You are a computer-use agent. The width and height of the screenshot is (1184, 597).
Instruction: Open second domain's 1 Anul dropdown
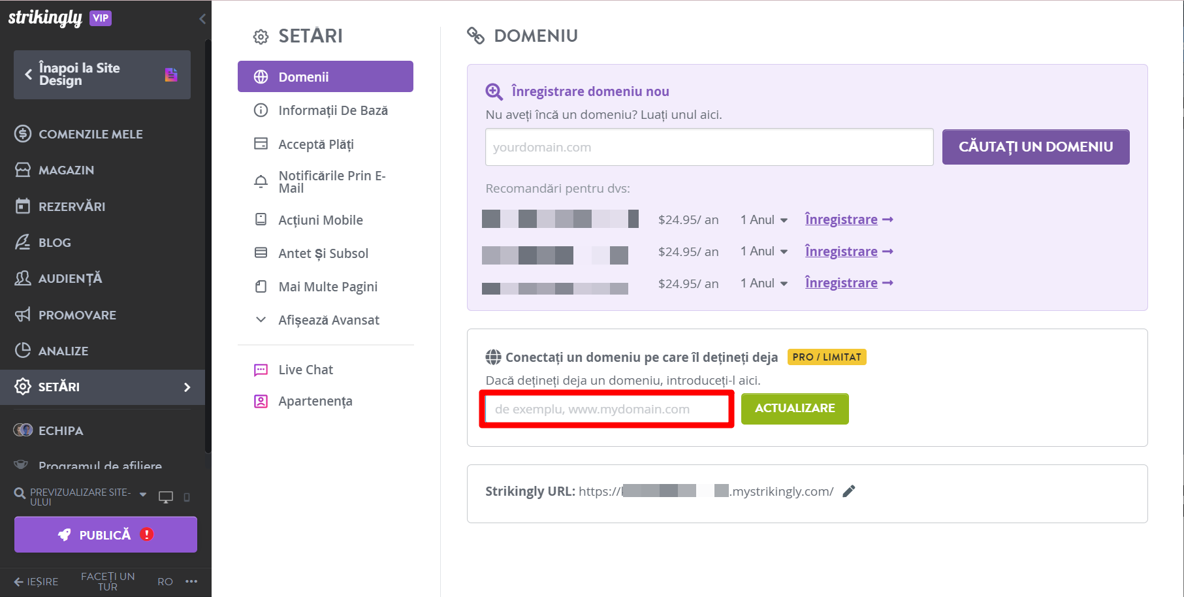(763, 251)
